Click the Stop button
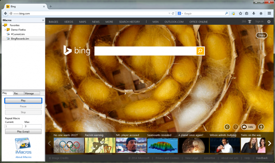Viewport: 275px width, 163px height. (23, 112)
